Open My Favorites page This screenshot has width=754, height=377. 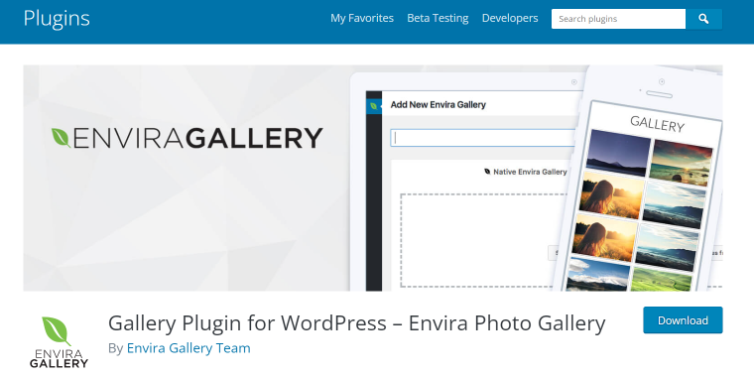(362, 18)
